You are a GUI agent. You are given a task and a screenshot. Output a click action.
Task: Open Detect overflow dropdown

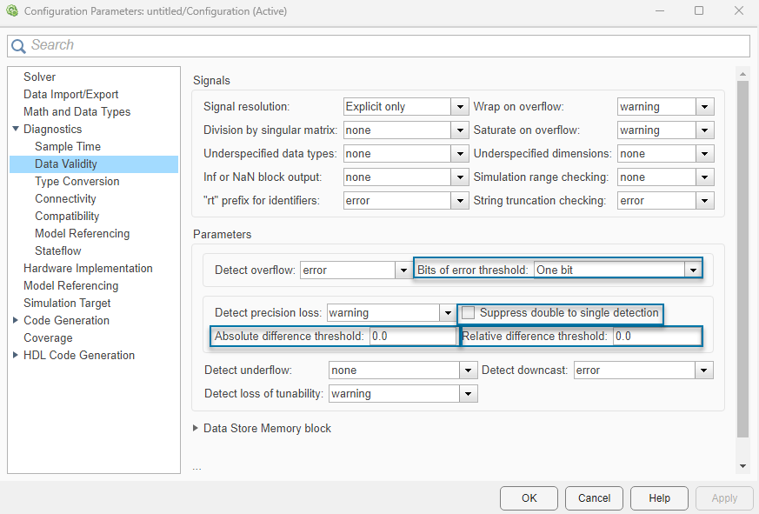[356, 270]
